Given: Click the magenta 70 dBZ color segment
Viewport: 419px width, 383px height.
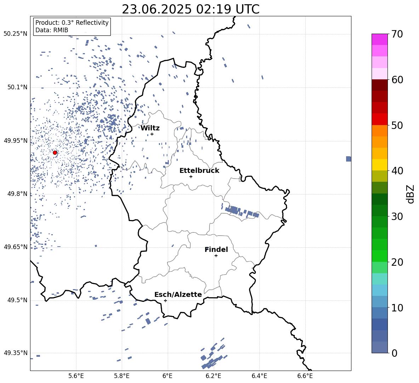Looking at the screenshot, I should 379,39.
